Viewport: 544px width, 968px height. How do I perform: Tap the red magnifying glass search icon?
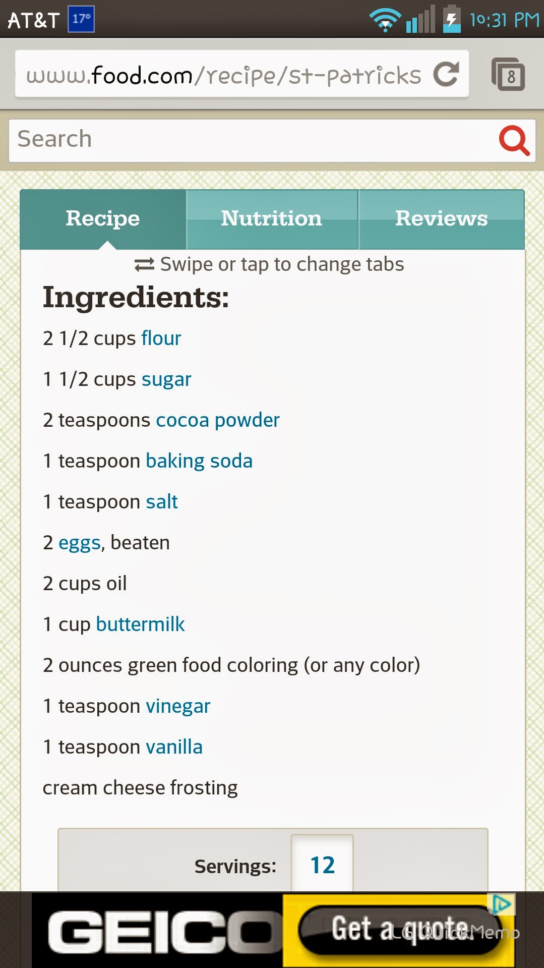coord(514,140)
